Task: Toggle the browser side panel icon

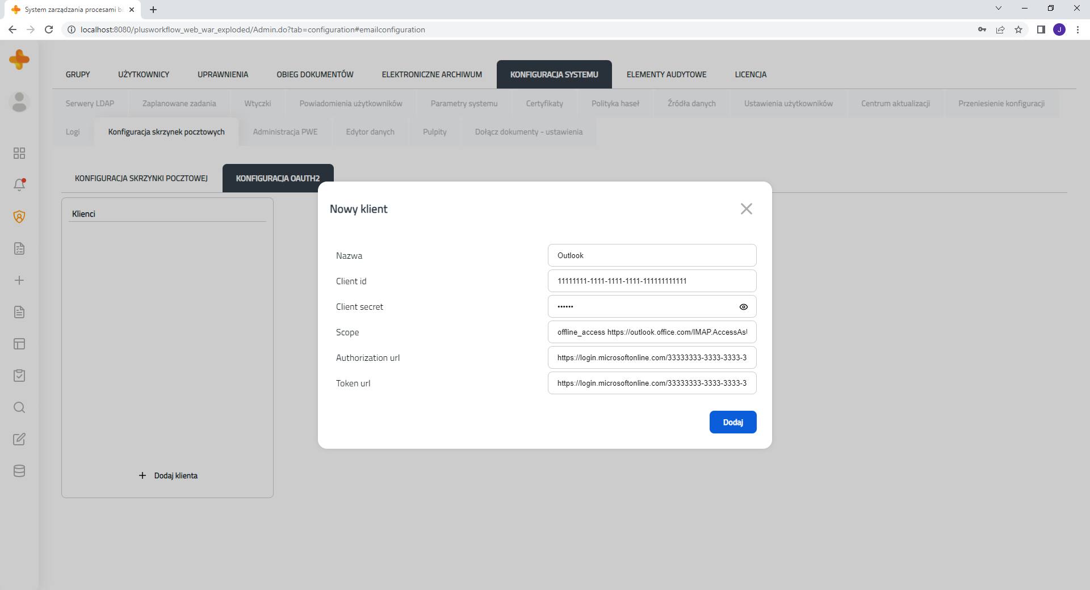Action: tap(1041, 29)
